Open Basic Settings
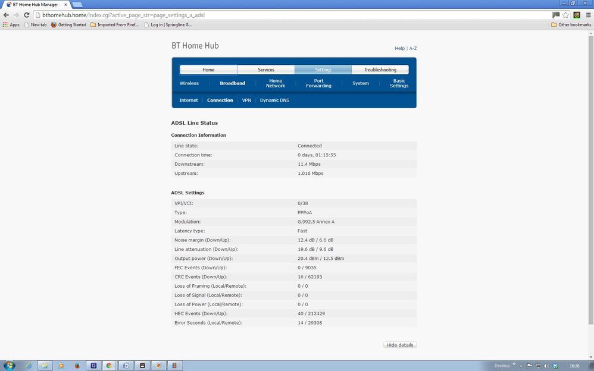 pos(399,83)
